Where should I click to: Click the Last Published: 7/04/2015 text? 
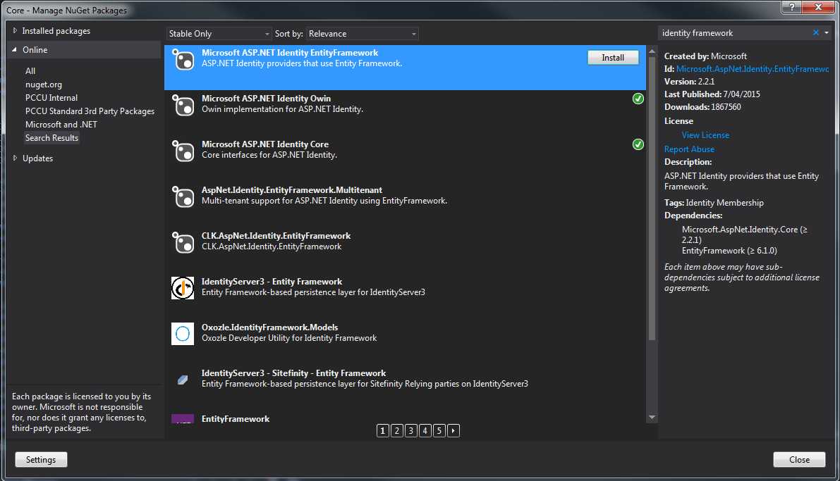(712, 94)
